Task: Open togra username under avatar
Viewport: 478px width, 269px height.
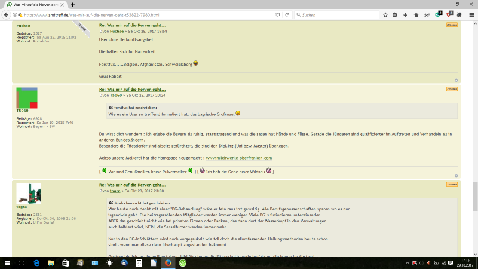Action: 22,207
